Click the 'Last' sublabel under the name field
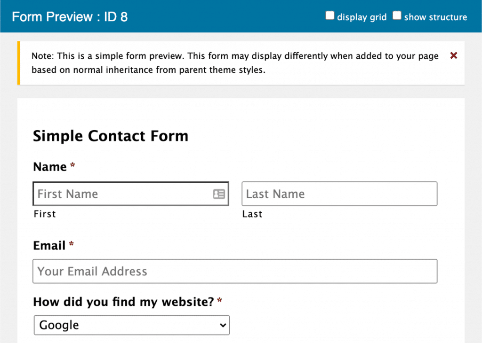Image resolution: width=482 pixels, height=343 pixels. pos(252,214)
